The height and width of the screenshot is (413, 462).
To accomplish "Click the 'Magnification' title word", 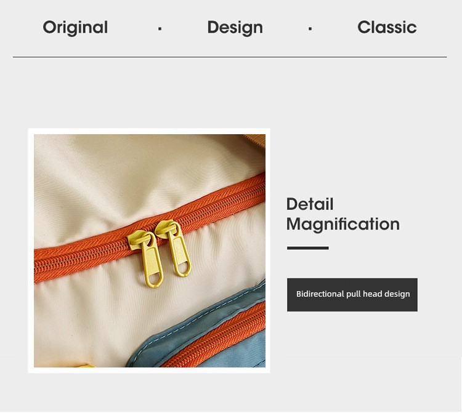I will click(x=343, y=224).
